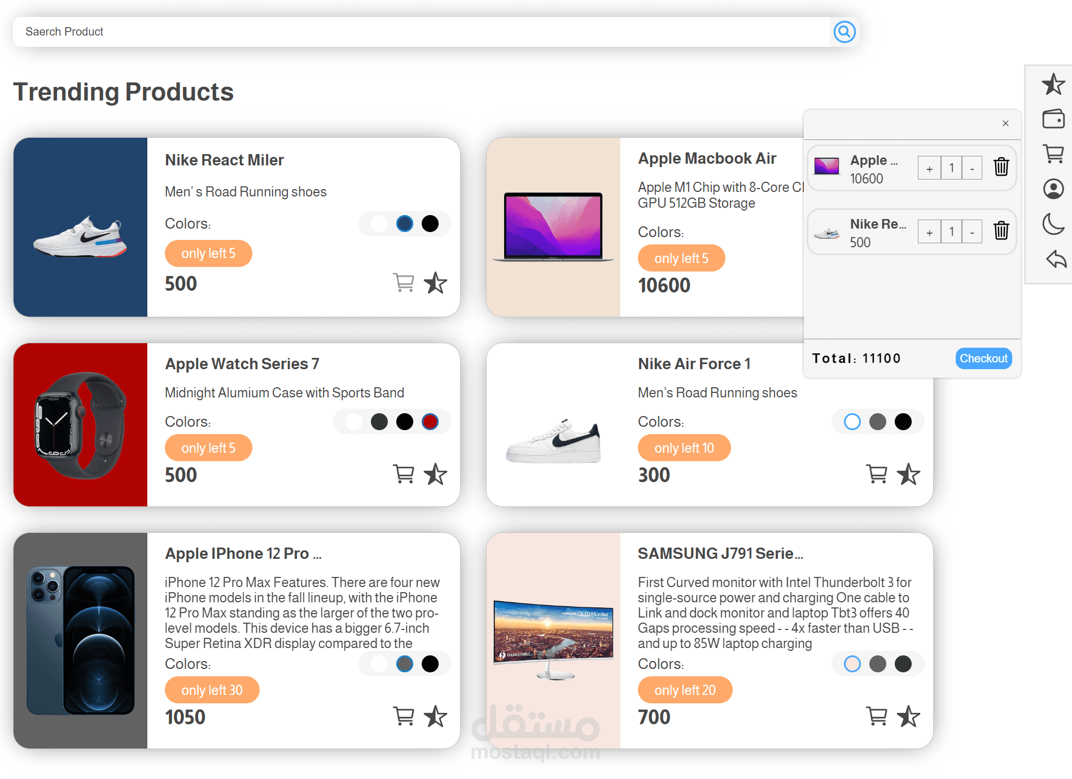Select the red color swatch on Apple Watch
The image size is (1072, 779).
pyautogui.click(x=430, y=421)
